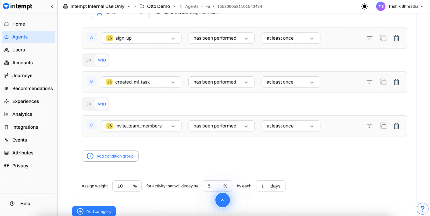
Task: Toggle the light/dark theme sun icon
Action: click(x=364, y=6)
